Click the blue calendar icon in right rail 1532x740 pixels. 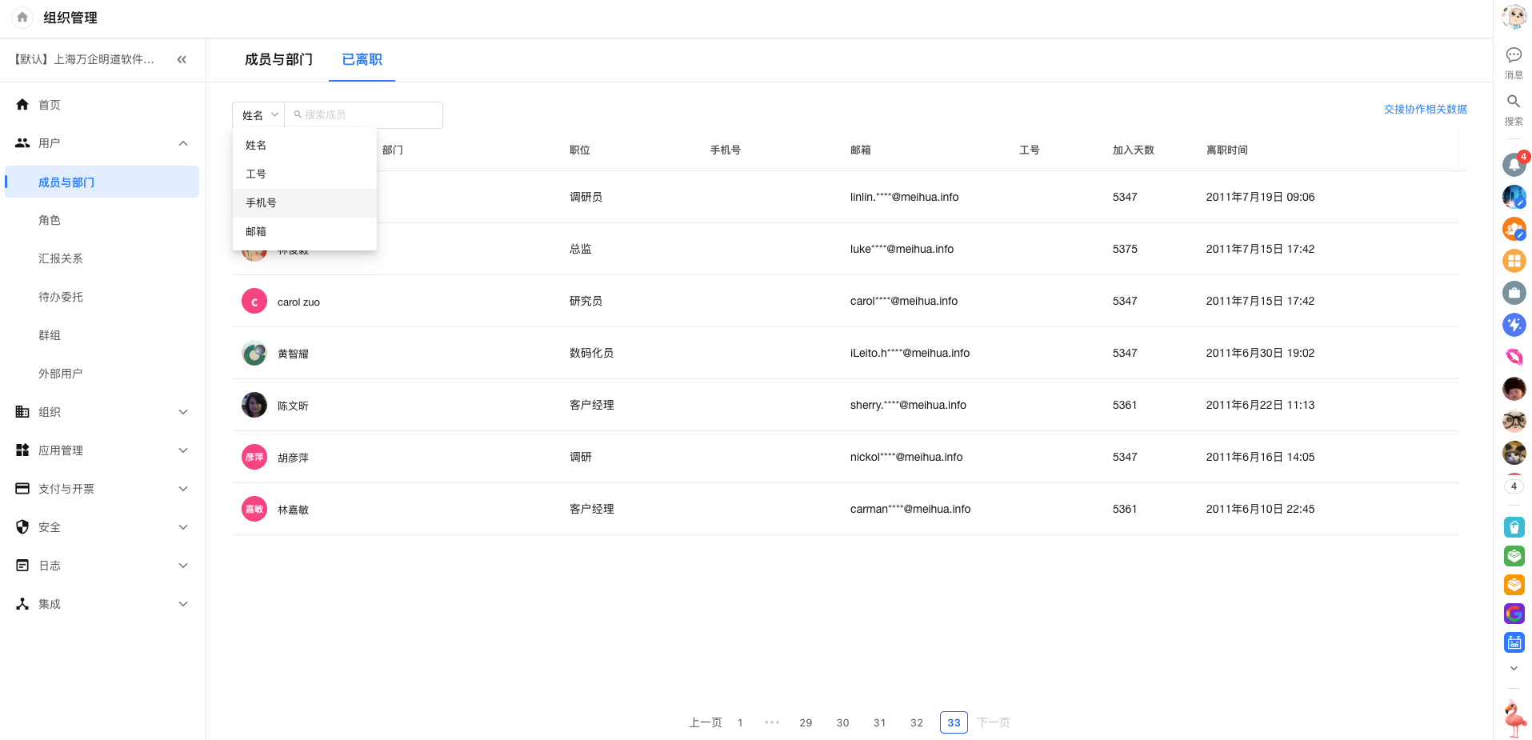coord(1513,642)
